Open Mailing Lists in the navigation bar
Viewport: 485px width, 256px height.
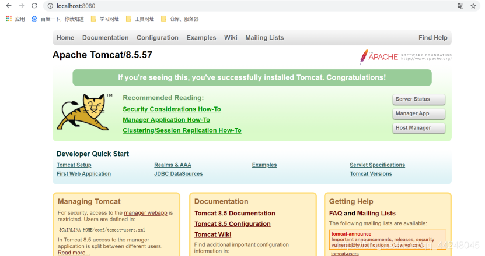pyautogui.click(x=264, y=38)
